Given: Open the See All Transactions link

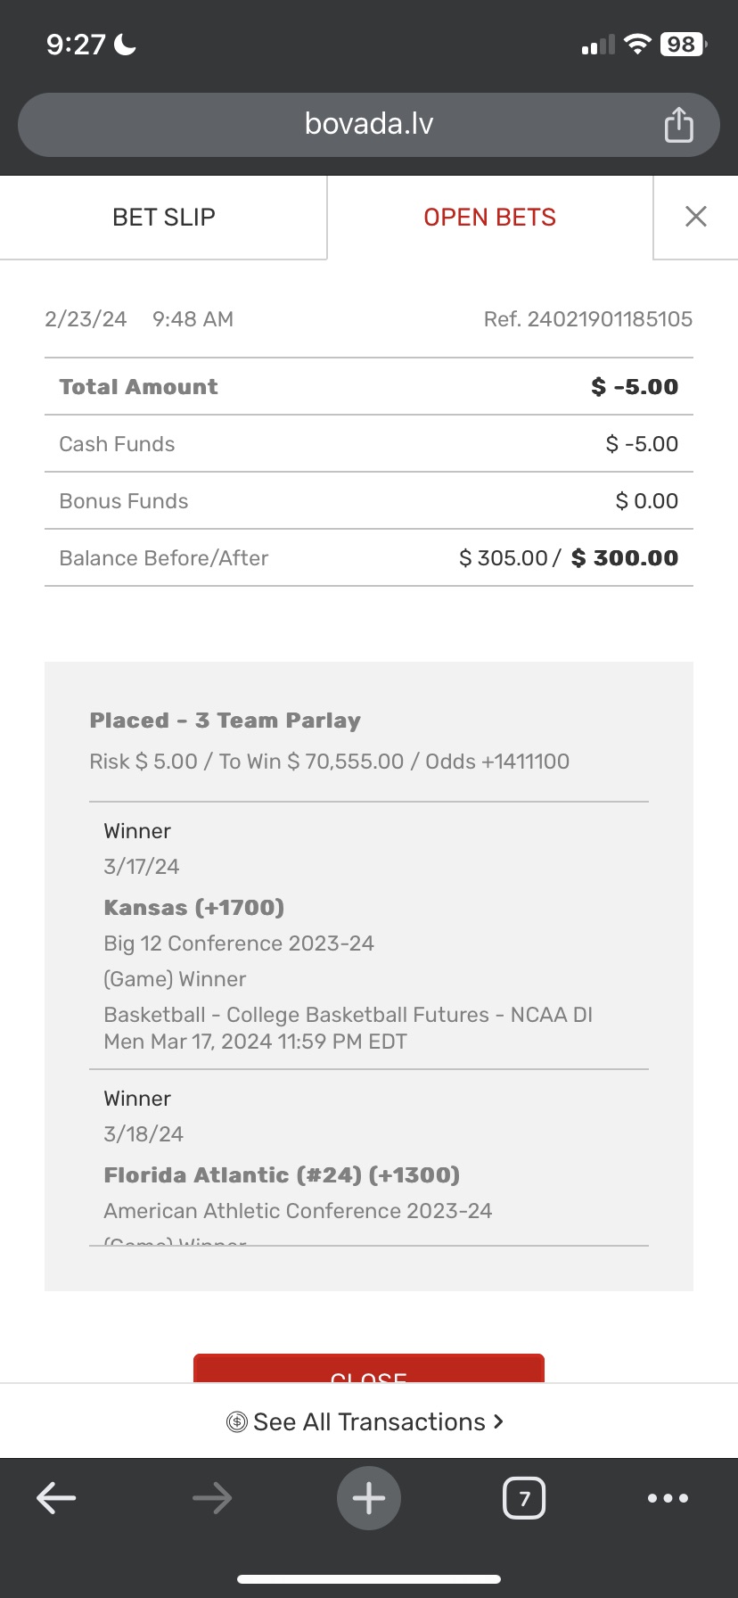Looking at the screenshot, I should click(369, 1421).
